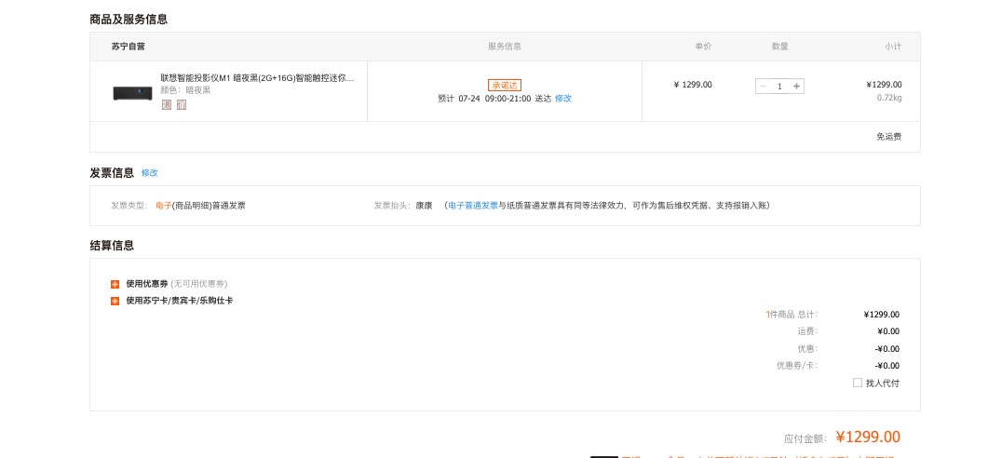Click the 应付金额 total ¥1299.00
Screen dimensions: 988x458
point(868,437)
